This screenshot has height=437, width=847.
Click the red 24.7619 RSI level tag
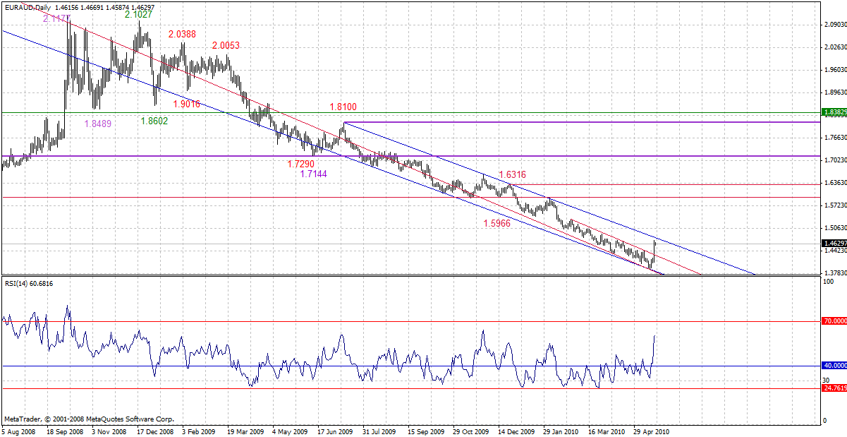(834, 388)
